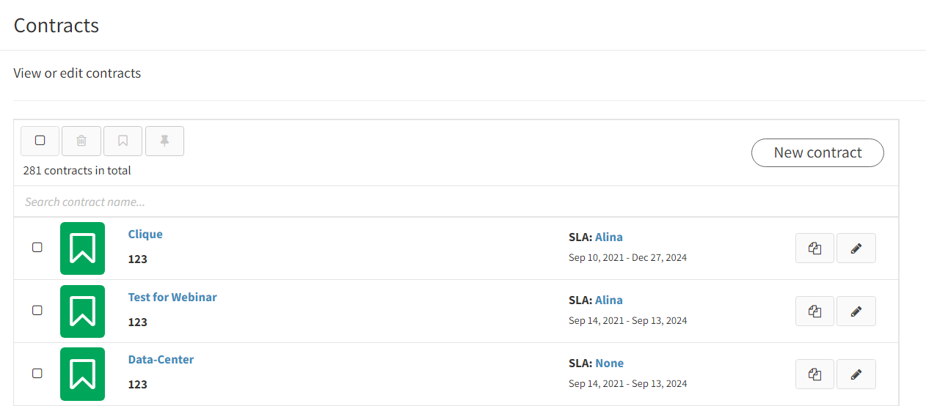Click the trash delete icon in toolbar

(x=81, y=141)
